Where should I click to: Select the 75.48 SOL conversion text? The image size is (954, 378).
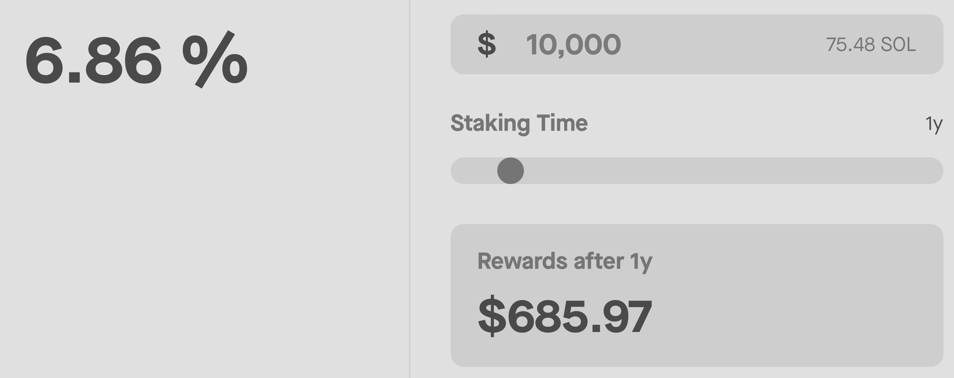click(871, 45)
